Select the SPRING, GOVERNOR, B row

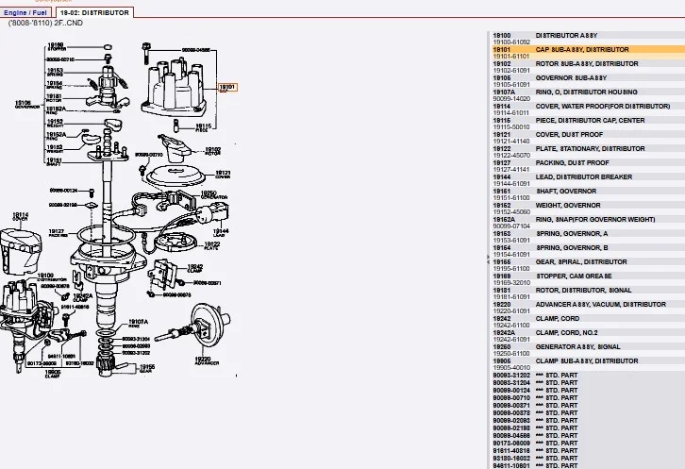coord(588,251)
